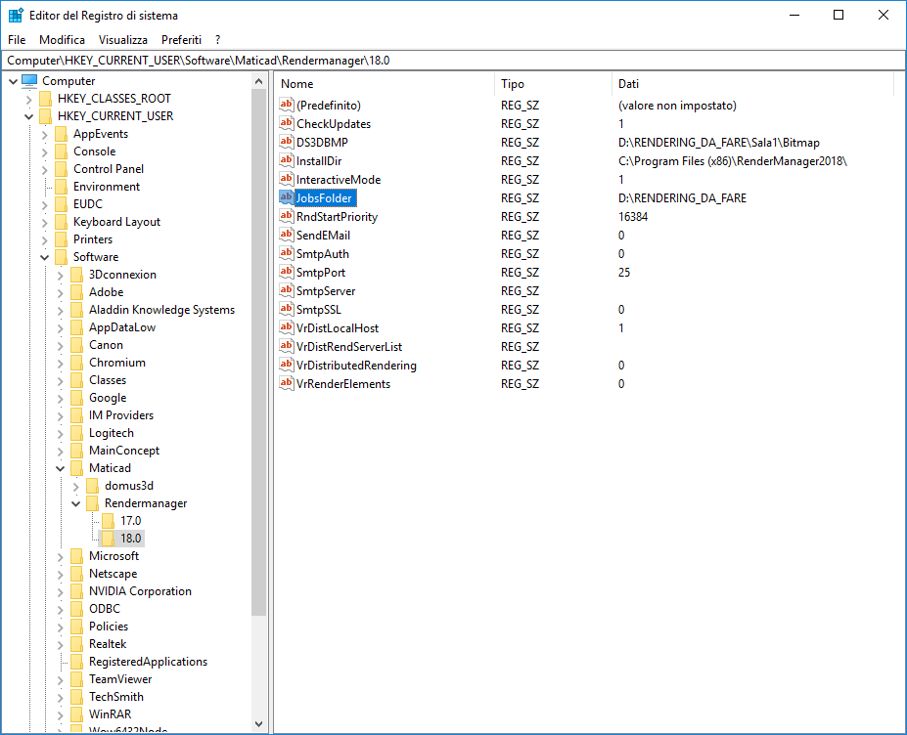Click the registry path address bar
Screen dimensions: 907x735
pos(454,60)
